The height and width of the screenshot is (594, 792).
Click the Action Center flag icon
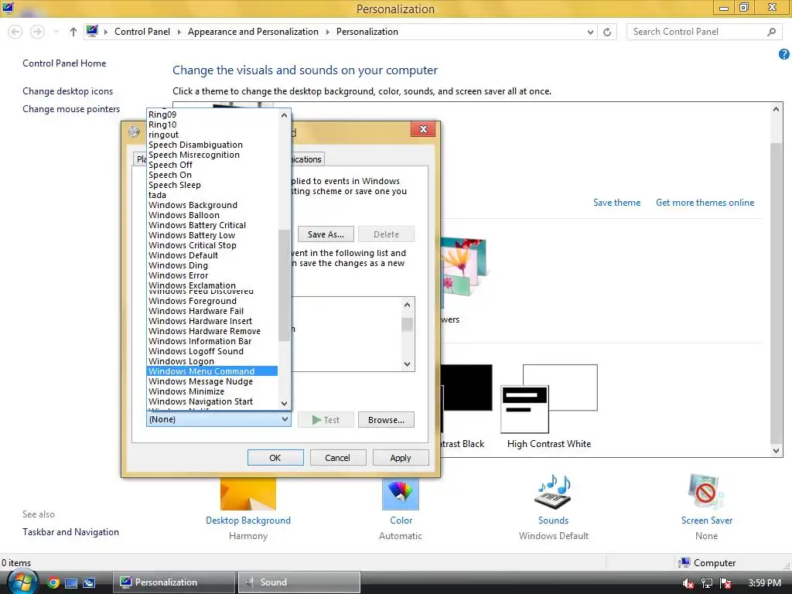725,583
